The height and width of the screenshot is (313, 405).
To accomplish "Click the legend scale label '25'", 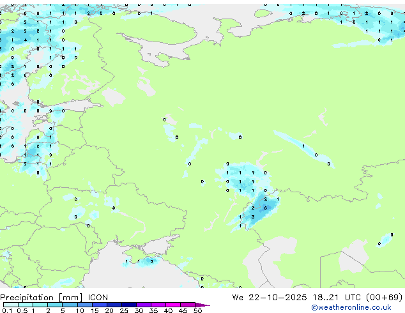I will click(124, 310).
